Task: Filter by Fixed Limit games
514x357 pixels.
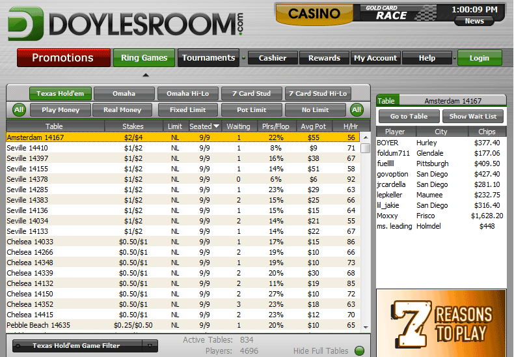Action: (x=188, y=109)
